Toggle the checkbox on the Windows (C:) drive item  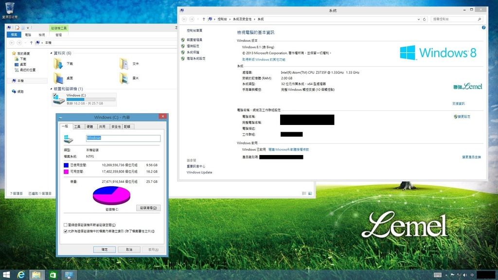pos(54,95)
